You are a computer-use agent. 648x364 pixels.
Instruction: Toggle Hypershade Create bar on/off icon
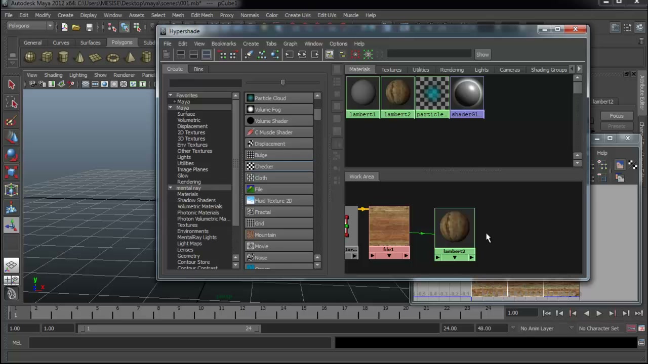(x=166, y=54)
